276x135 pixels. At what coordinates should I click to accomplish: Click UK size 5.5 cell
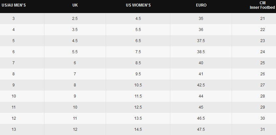point(75,52)
